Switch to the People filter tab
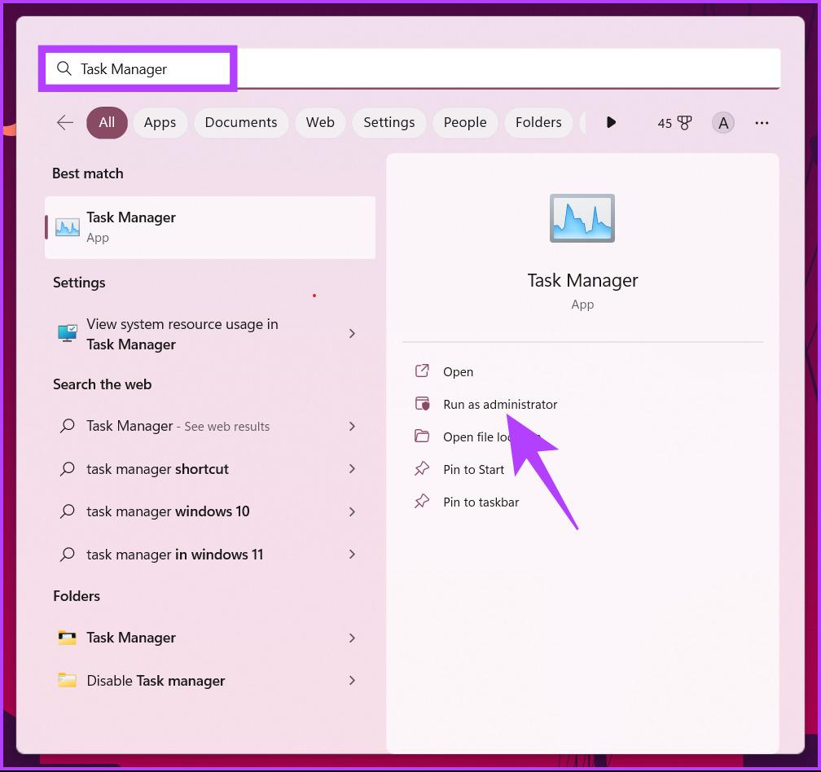 (x=465, y=122)
